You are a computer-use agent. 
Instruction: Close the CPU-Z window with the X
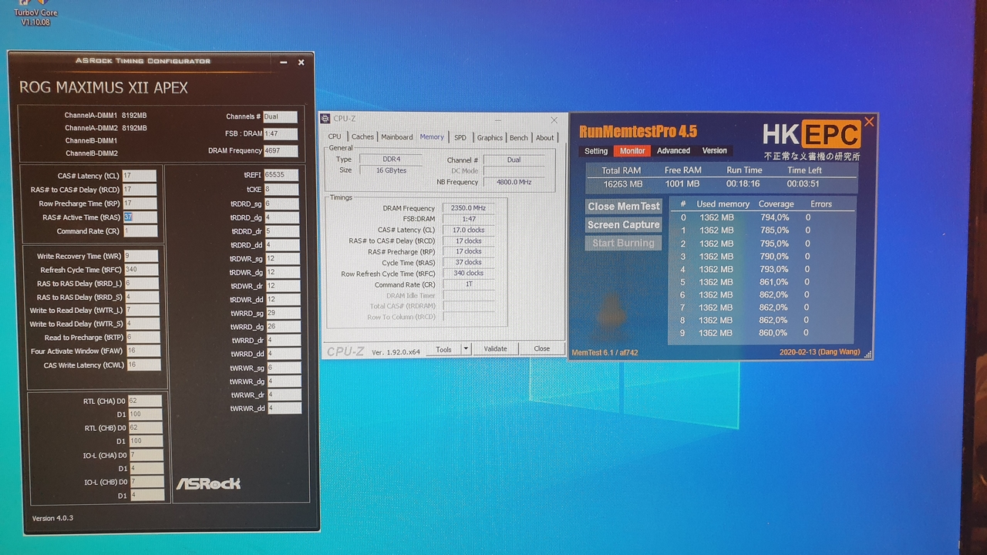tap(554, 119)
